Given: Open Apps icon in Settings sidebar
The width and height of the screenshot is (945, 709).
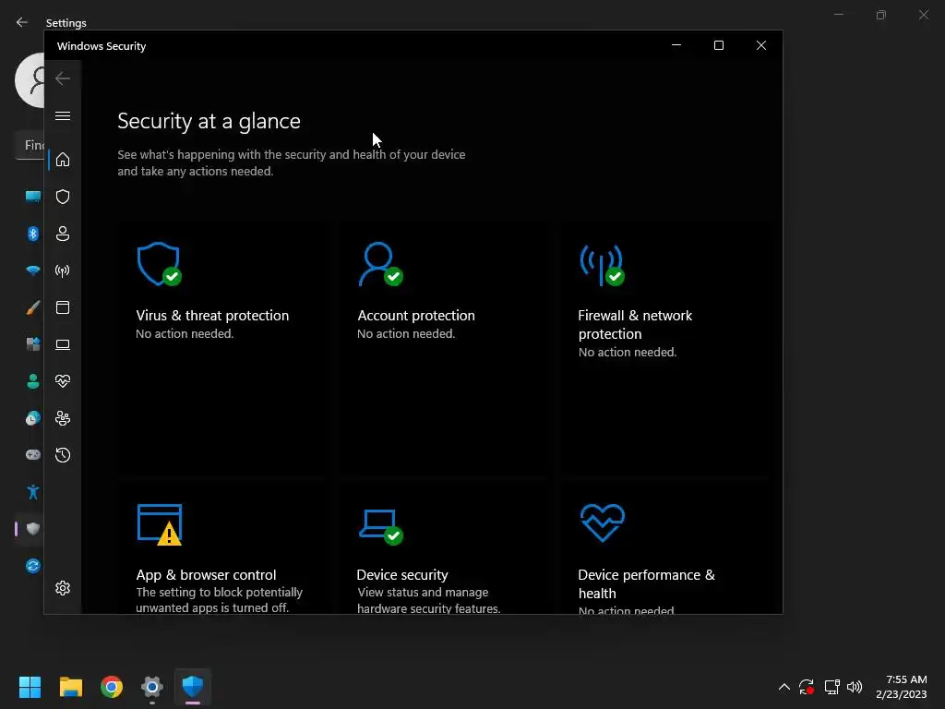Looking at the screenshot, I should pyautogui.click(x=33, y=344).
